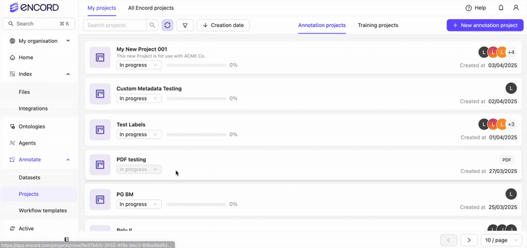Click My New Project 001 project icon

[x=100, y=57]
